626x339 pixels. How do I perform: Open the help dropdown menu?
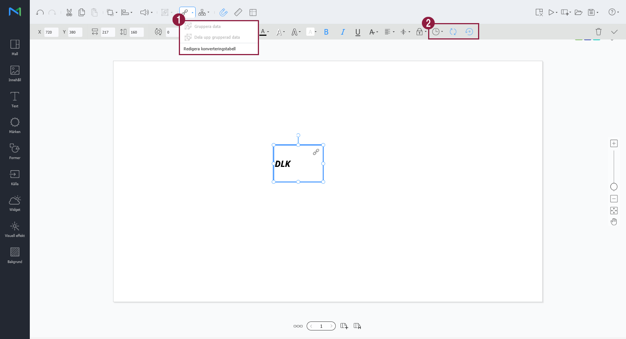point(614,12)
